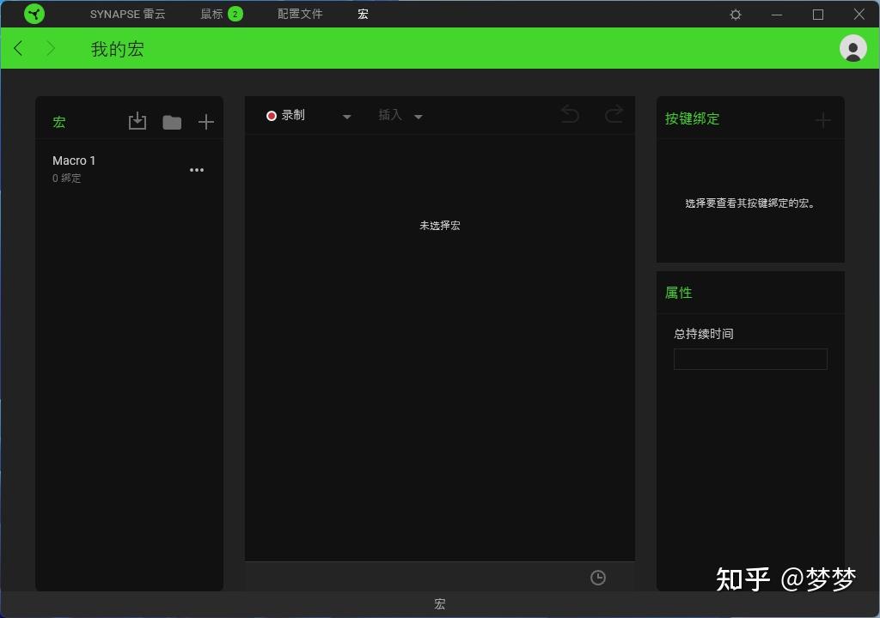Click the Razer logo icon
The image size is (880, 618).
pyautogui.click(x=34, y=14)
